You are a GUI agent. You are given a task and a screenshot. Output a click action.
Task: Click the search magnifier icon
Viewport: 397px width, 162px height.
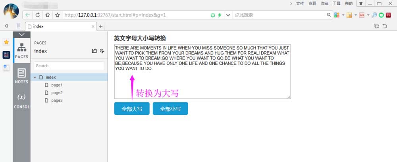pos(329,15)
